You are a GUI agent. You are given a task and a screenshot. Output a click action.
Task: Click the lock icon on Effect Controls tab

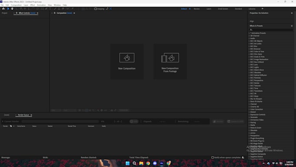coord(17,13)
